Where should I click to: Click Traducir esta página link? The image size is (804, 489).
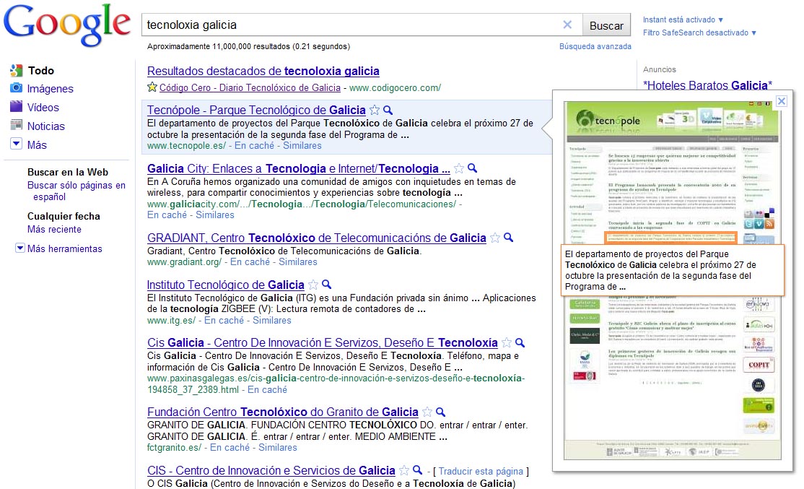coord(481,471)
